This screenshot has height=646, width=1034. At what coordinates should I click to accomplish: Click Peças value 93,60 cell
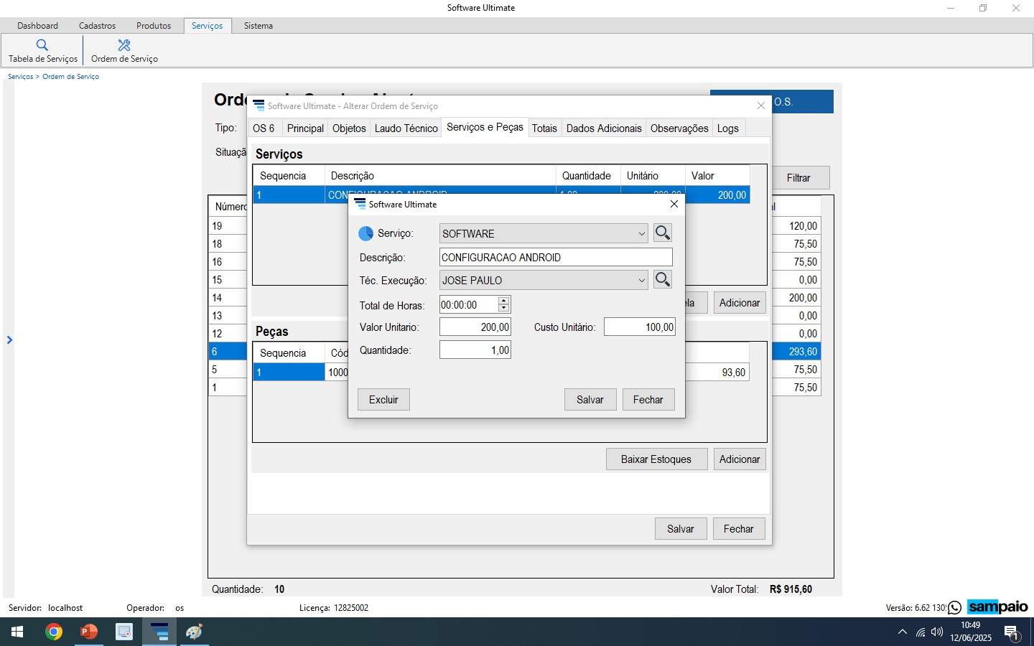pyautogui.click(x=733, y=373)
